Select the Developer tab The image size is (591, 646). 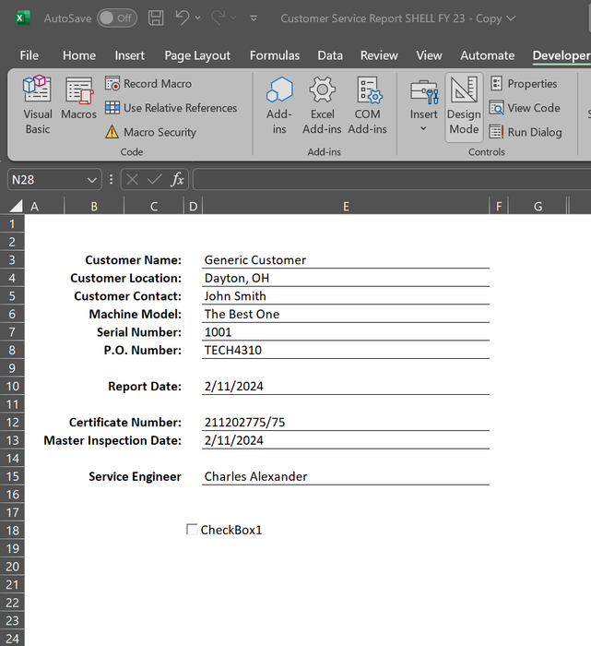[x=561, y=55]
